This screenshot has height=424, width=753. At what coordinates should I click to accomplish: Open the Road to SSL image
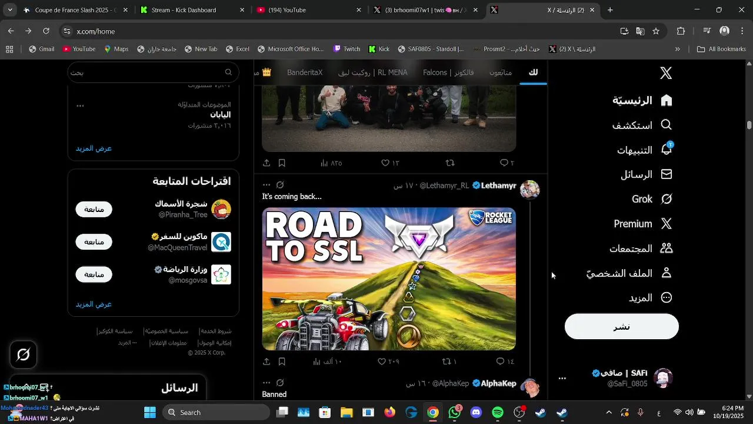[389, 279]
